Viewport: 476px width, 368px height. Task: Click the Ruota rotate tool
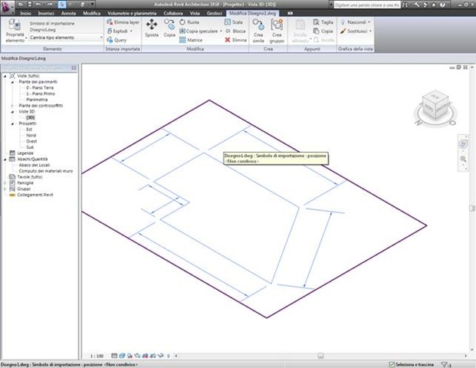189,22
